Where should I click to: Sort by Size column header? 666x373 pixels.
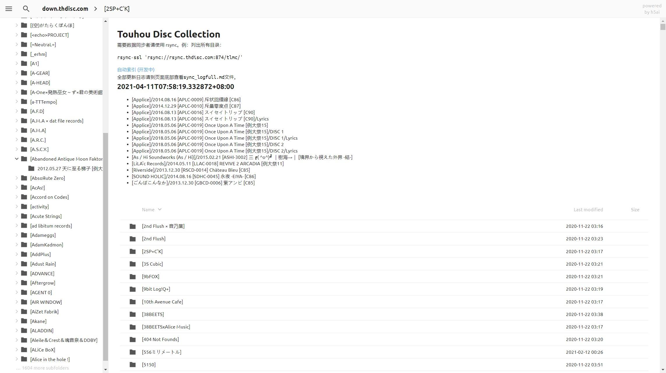coord(635,209)
